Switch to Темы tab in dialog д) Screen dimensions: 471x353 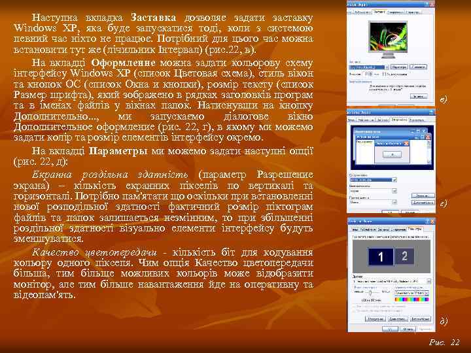pos(355,229)
